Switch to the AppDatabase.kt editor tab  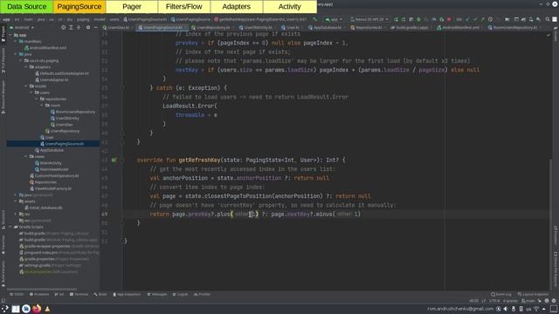[x=327, y=27]
